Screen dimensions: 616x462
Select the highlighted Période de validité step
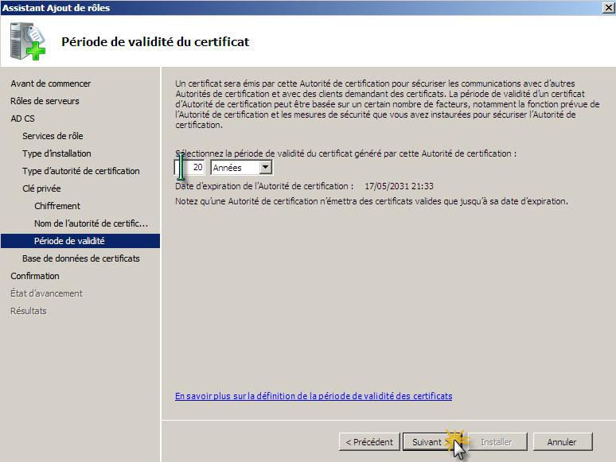(80, 241)
